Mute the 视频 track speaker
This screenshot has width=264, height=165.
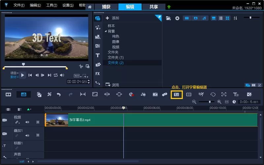27,122
